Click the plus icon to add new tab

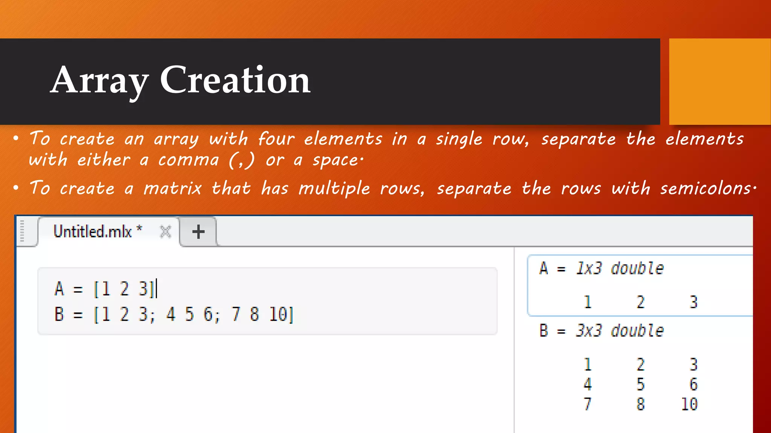[198, 232]
